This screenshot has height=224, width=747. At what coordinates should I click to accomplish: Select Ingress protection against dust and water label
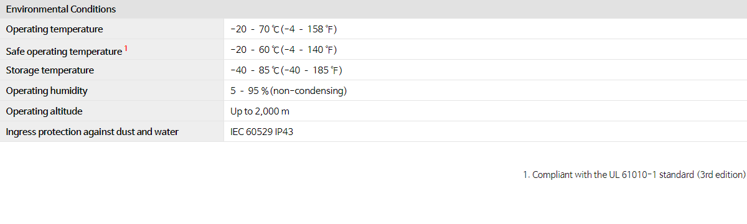92,132
